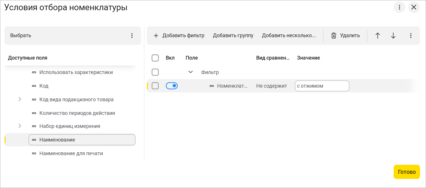Open three-dots menu next to Выбрать

coord(132,36)
